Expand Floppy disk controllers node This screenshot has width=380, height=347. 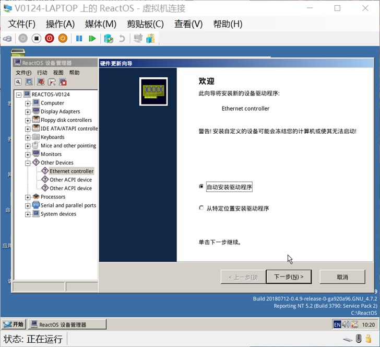[x=28, y=120]
